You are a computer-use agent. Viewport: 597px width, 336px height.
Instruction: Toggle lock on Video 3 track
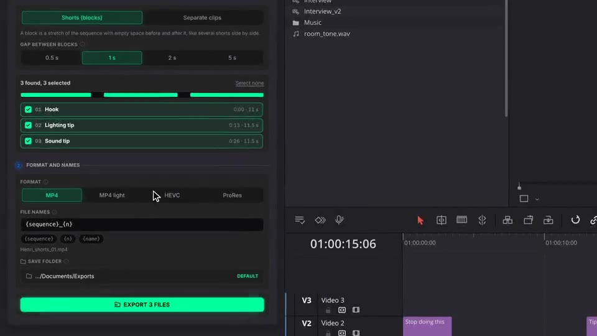(328, 310)
